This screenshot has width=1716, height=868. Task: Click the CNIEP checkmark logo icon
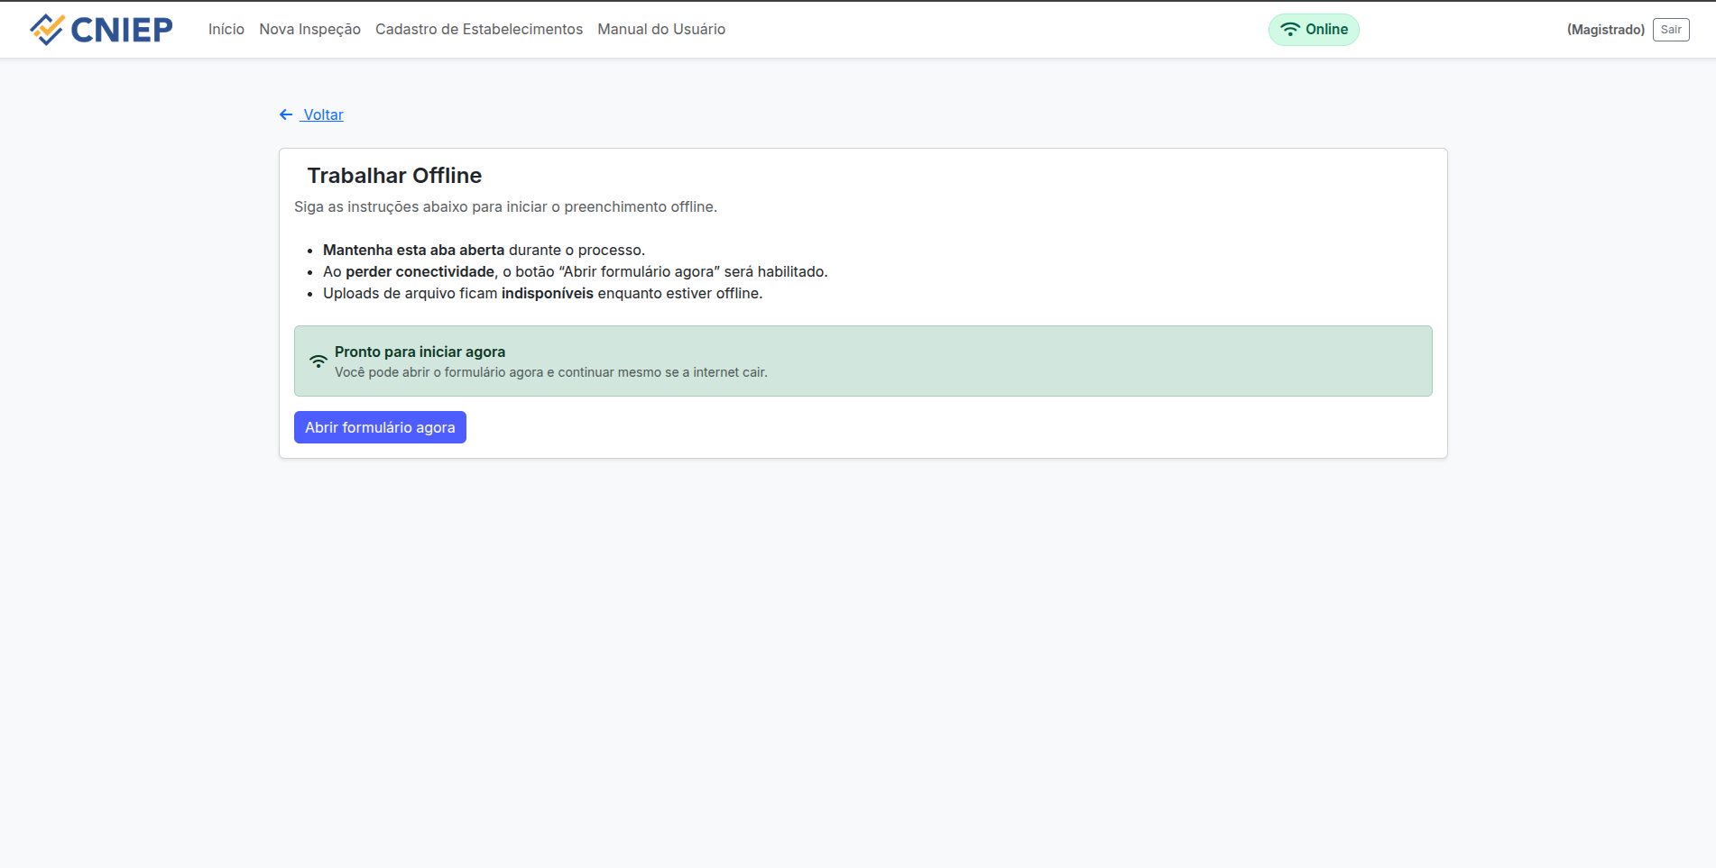pyautogui.click(x=46, y=30)
